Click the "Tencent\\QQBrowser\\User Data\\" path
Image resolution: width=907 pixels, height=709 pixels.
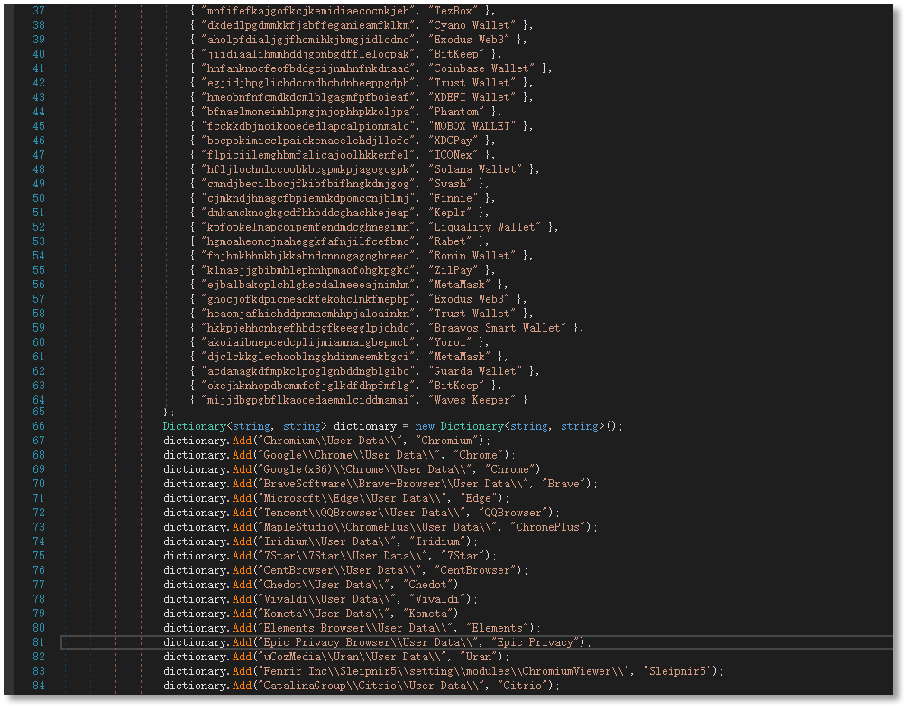[x=362, y=514]
